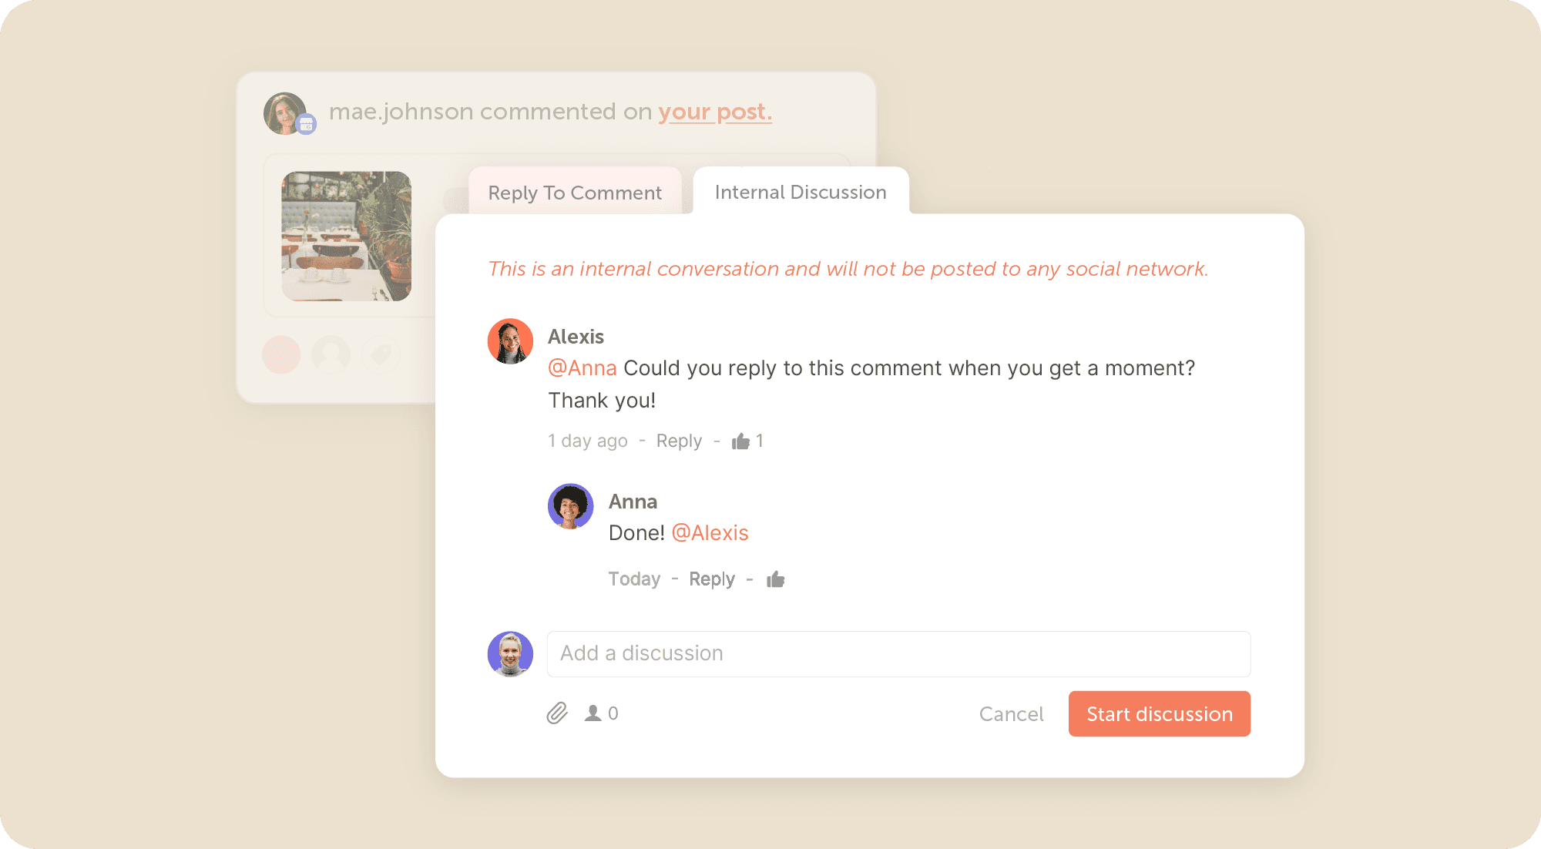Open the 'your post.' link
Screen dimensions: 1541x849
click(714, 112)
